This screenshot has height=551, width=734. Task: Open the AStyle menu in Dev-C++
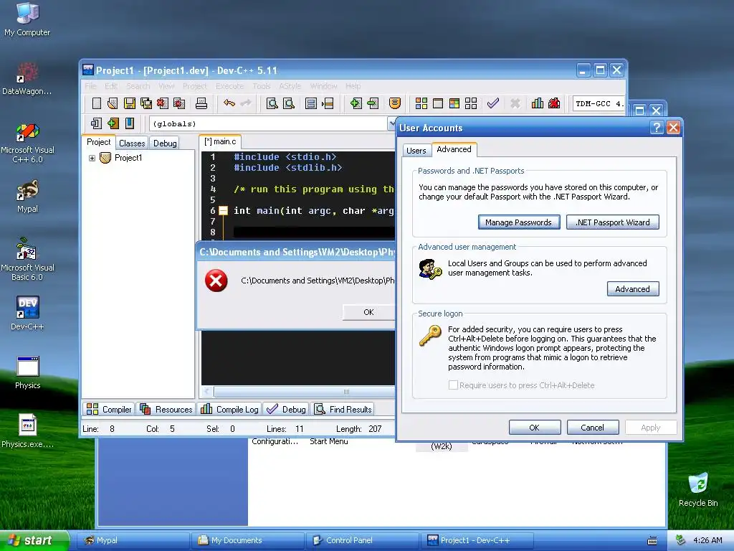[290, 86]
